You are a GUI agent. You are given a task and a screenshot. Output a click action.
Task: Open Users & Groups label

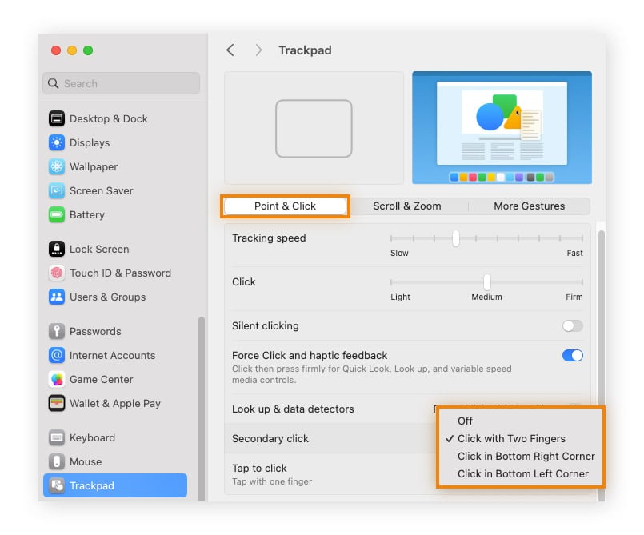click(x=108, y=297)
